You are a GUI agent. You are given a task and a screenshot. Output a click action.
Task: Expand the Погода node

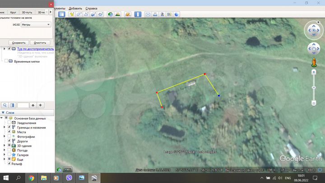point(5,150)
